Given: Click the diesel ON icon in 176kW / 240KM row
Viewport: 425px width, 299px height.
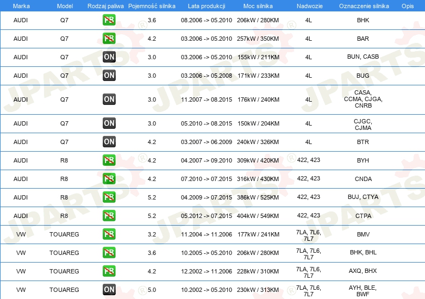Looking at the screenshot, I should coord(109,99).
